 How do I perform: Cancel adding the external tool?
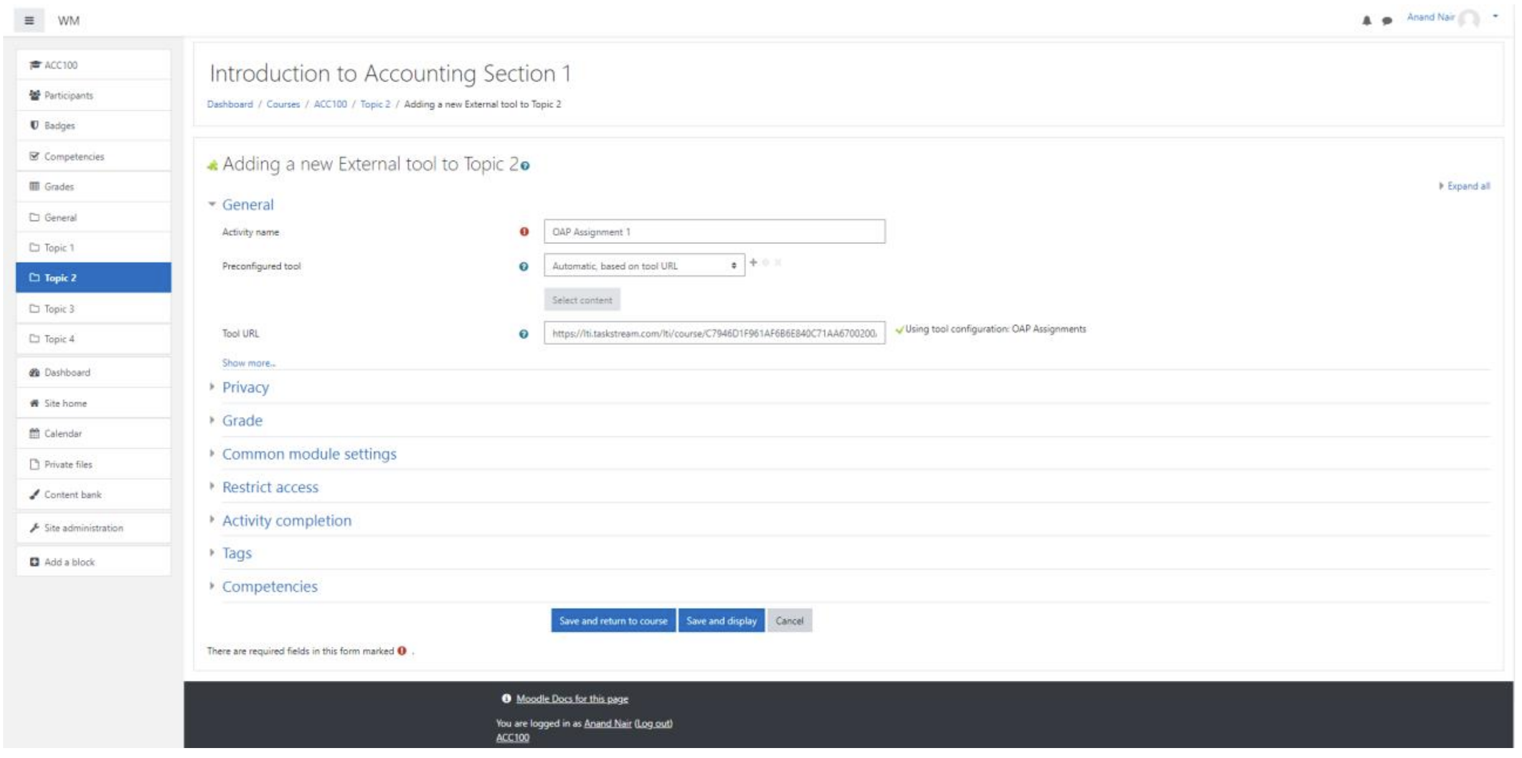[789, 620]
